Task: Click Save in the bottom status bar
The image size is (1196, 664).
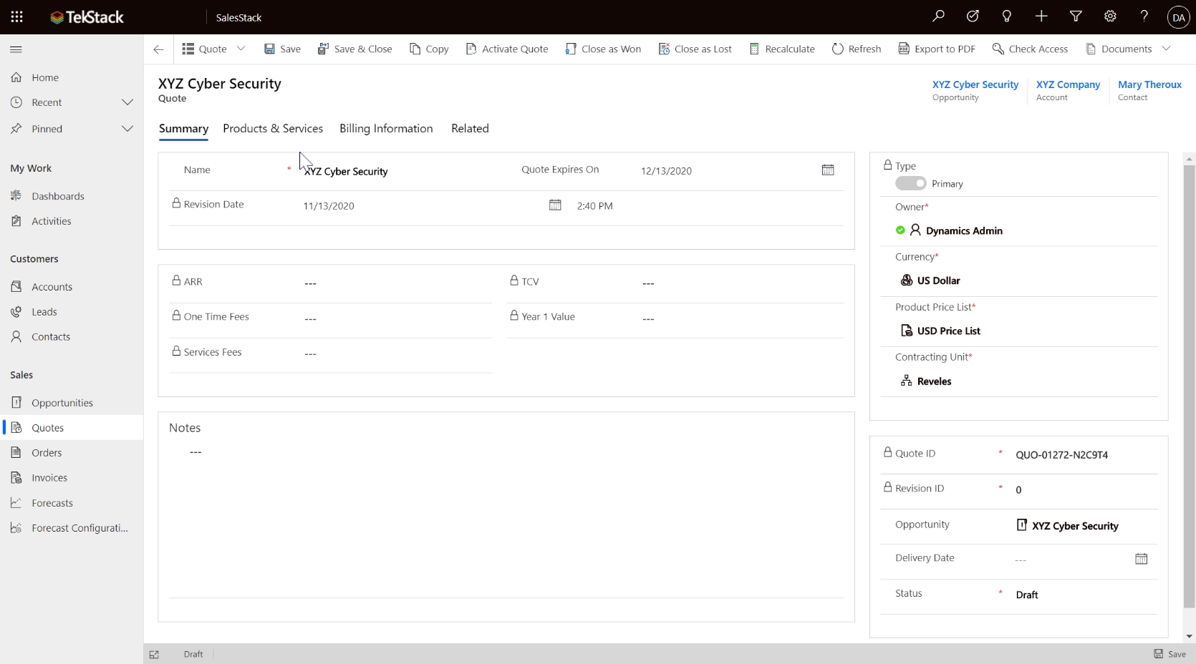Action: point(1170,654)
